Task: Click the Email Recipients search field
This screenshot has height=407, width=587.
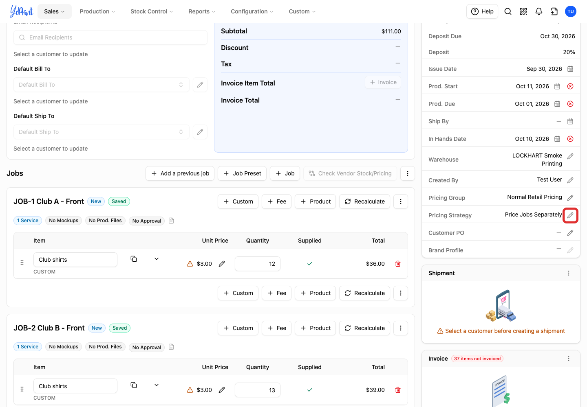Action: point(110,37)
